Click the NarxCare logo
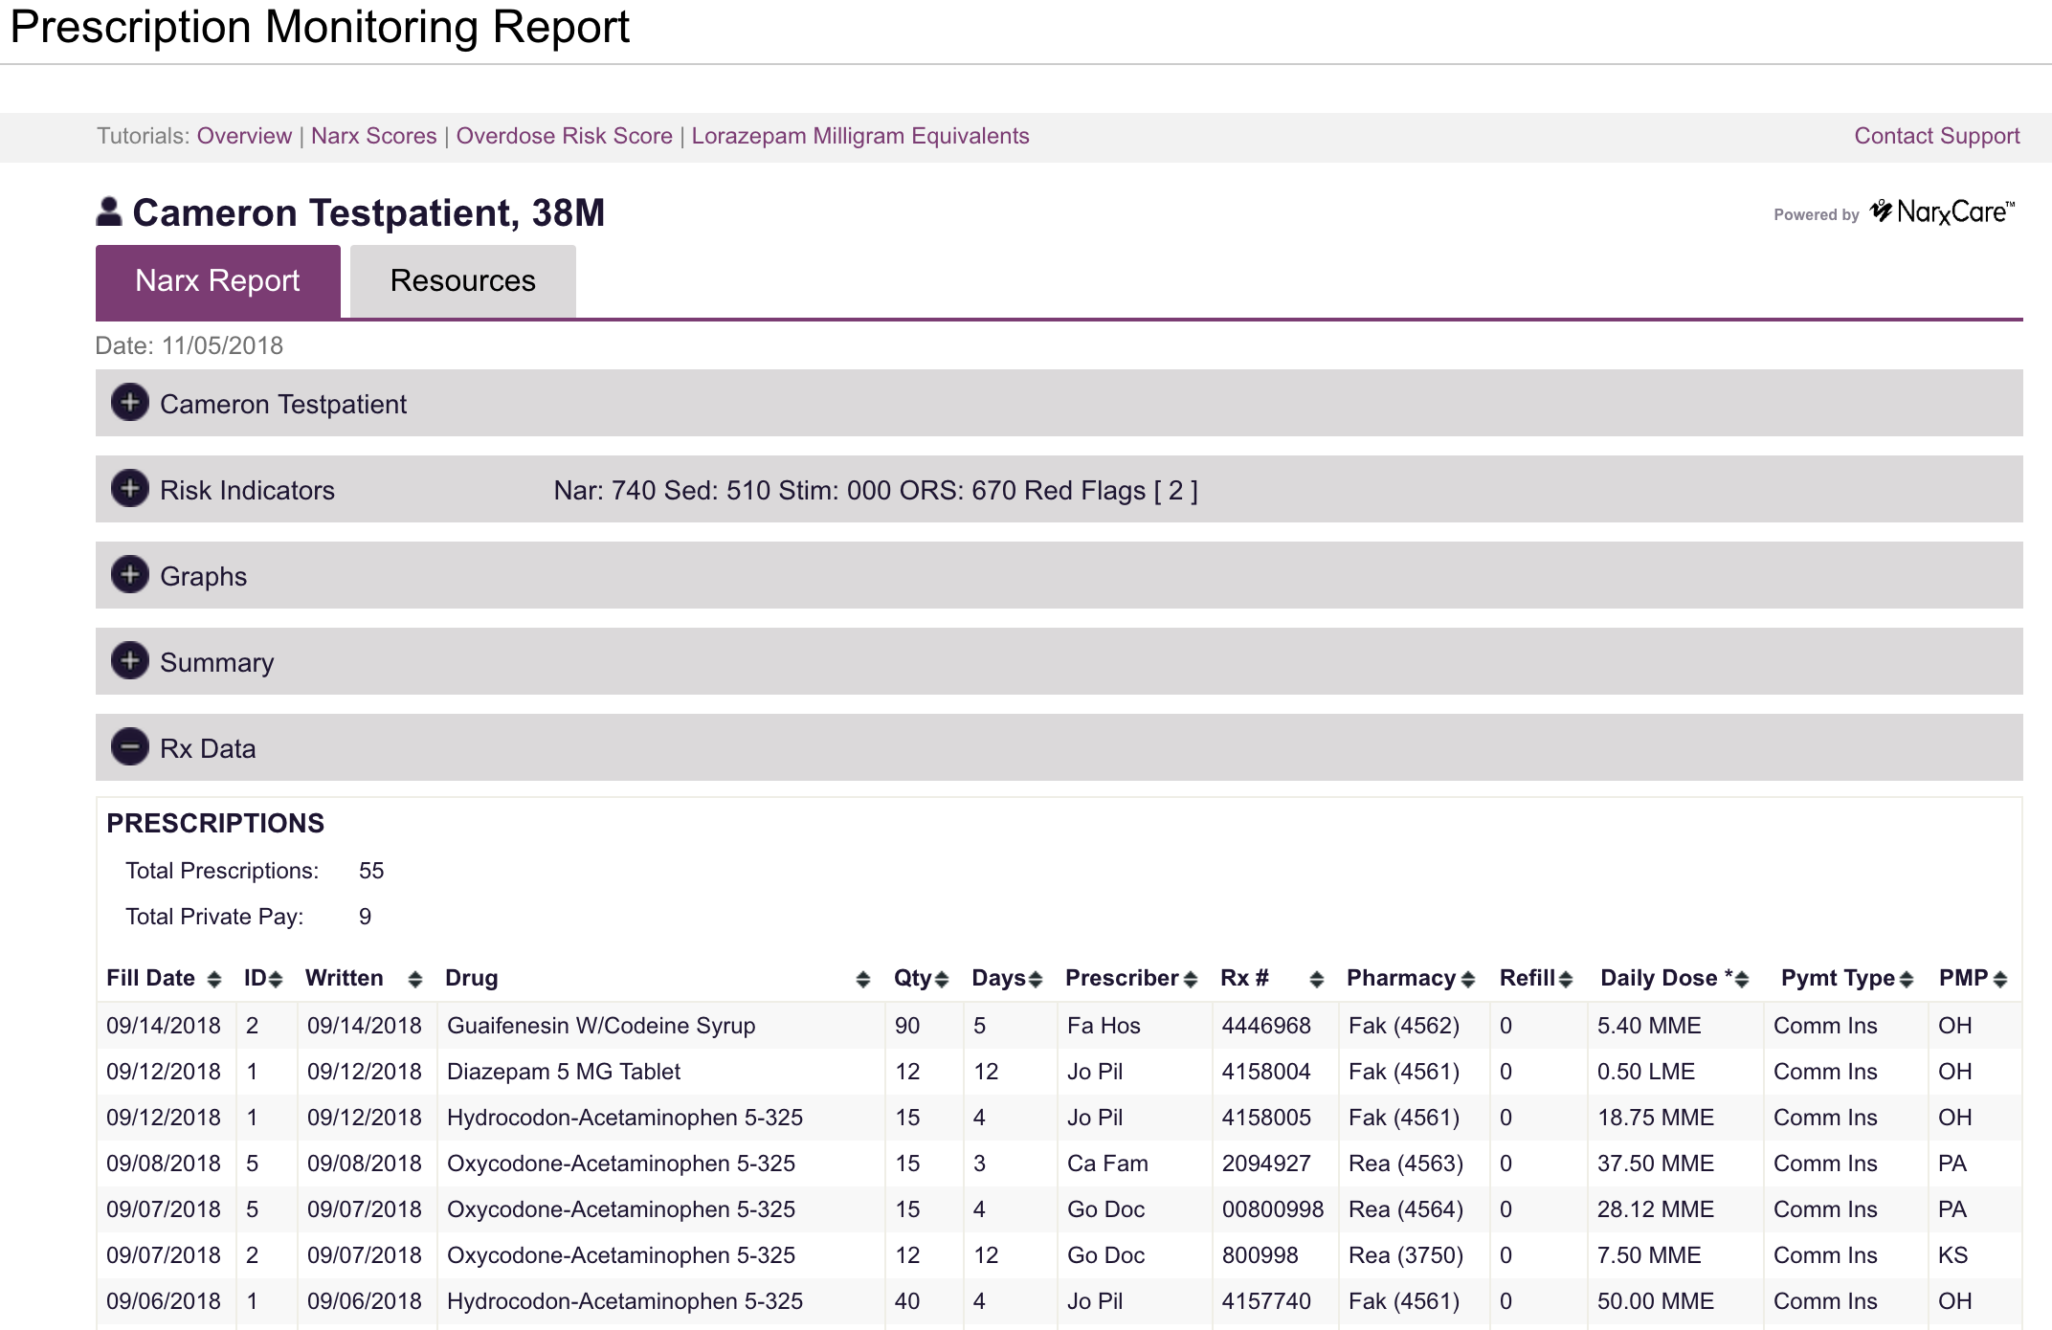 [x=1943, y=212]
